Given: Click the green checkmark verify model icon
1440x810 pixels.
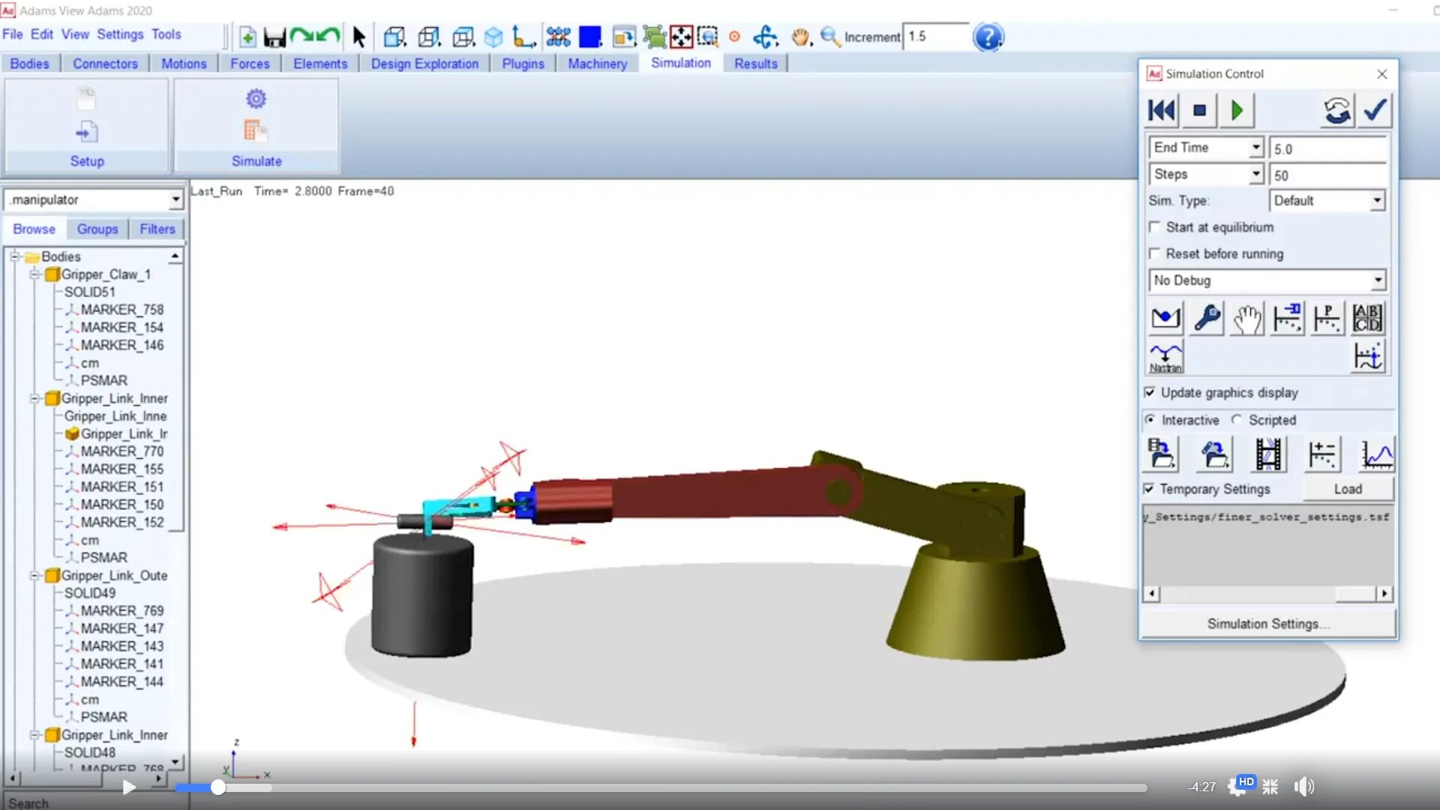Looking at the screenshot, I should [1375, 111].
